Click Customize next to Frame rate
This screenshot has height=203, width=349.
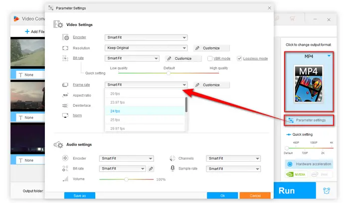(x=211, y=85)
